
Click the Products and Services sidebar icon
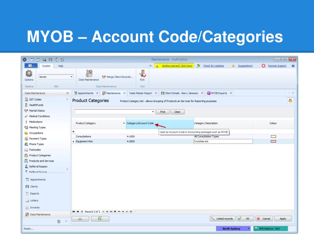point(26,161)
